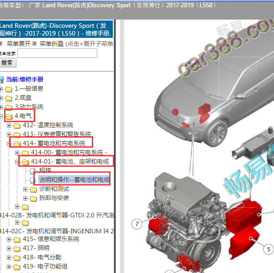Select 418- 电气分配 tree label
Image resolution: width=274 pixels, height=273 pixels.
pyautogui.click(x=42, y=257)
